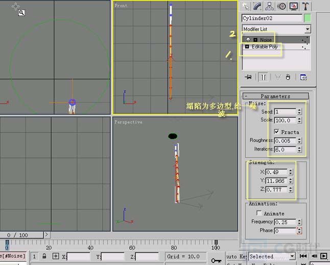The height and width of the screenshot is (265, 330).
Task: Click the Make Unique icon
Action: pyautogui.click(x=278, y=77)
